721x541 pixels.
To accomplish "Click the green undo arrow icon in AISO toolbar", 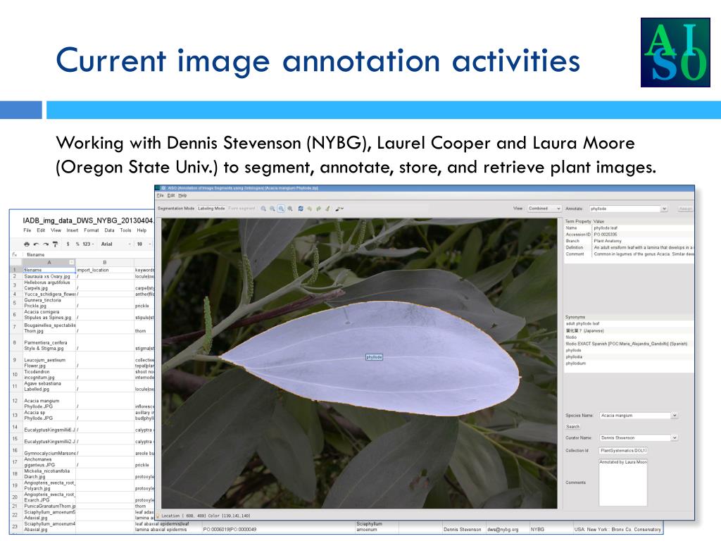I will [x=310, y=209].
